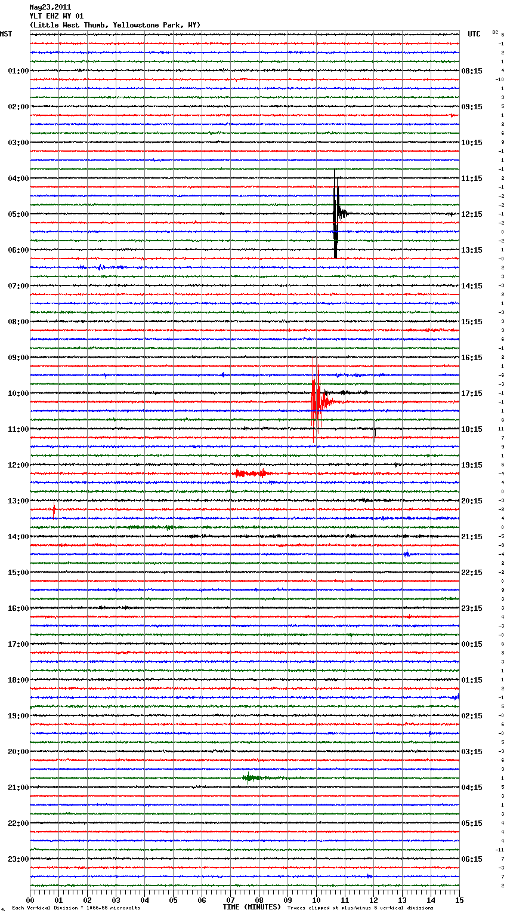
Task: Click minute "00" on the bottom axis
Action: [30, 900]
